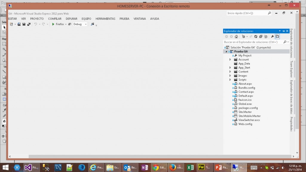This screenshot has height=172, width=306.
Task: Select Site.Mobile.Master file
Action: (250, 116)
